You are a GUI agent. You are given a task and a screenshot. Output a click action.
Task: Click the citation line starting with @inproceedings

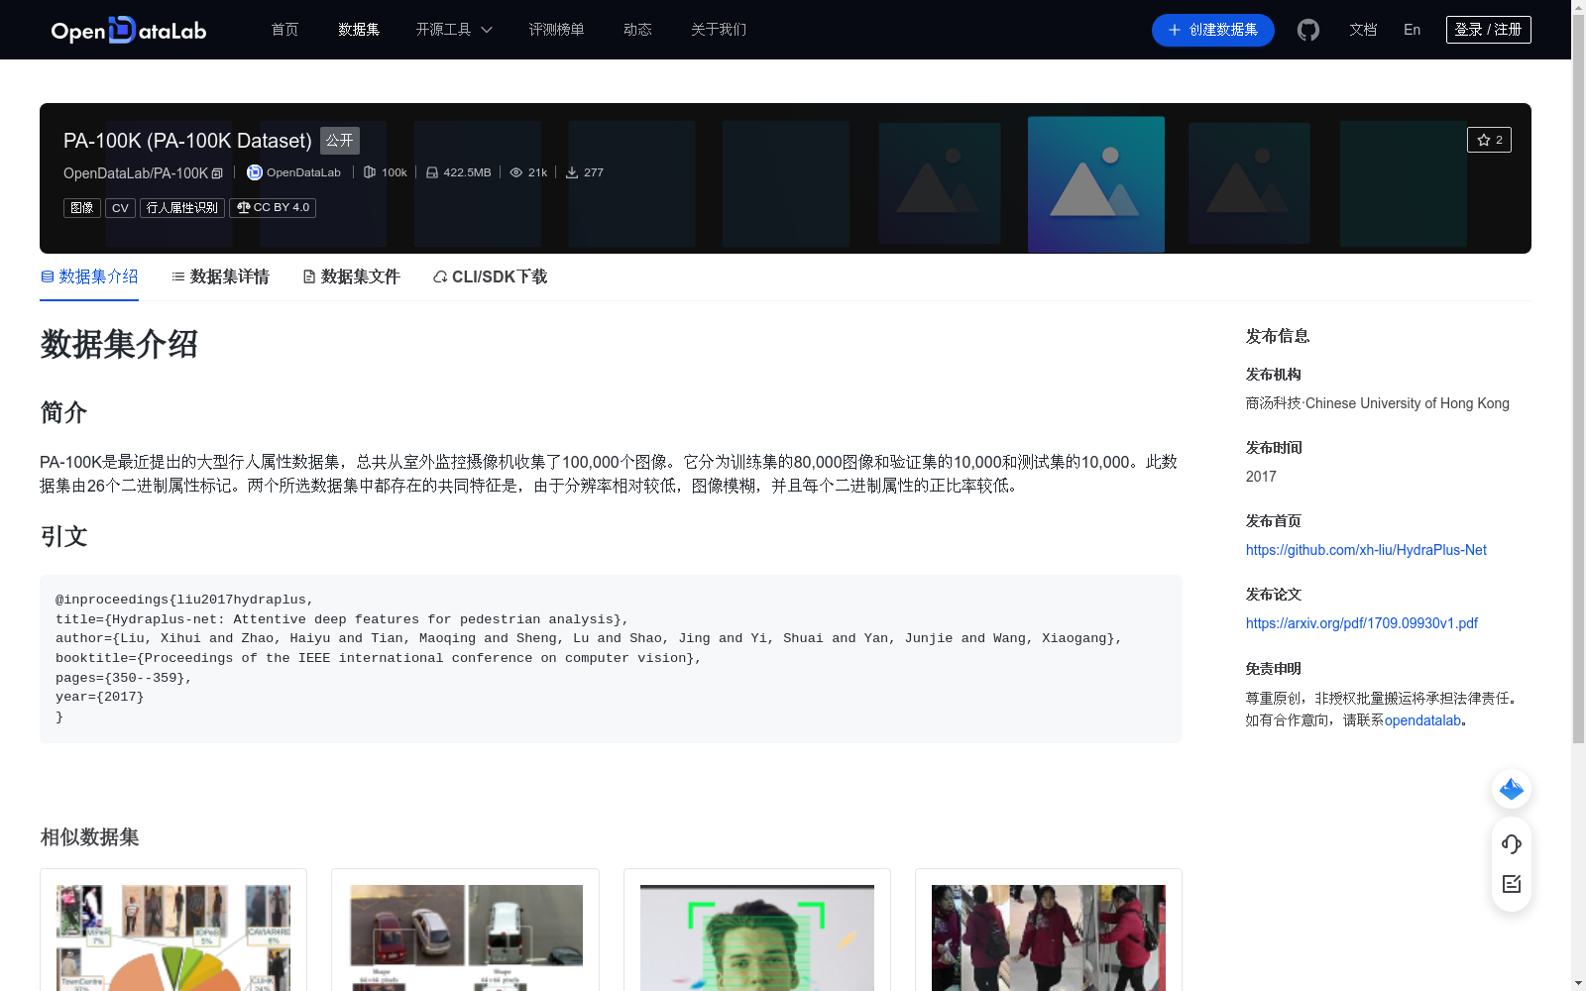point(184,600)
